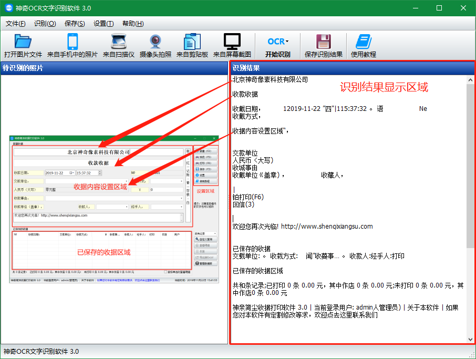This screenshot has height=359, width=476.
Task: Open the 识别(O) menu
Action: (45, 24)
